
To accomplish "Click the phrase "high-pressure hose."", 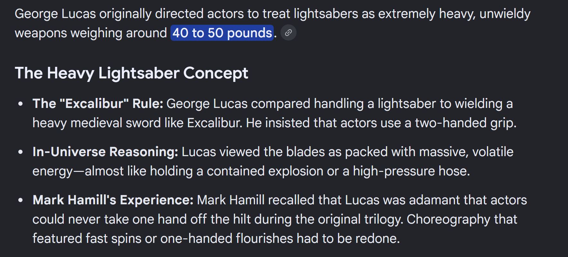I will (411, 171).
